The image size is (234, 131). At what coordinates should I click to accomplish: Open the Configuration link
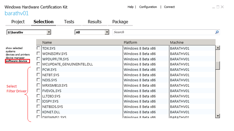(x=148, y=7)
